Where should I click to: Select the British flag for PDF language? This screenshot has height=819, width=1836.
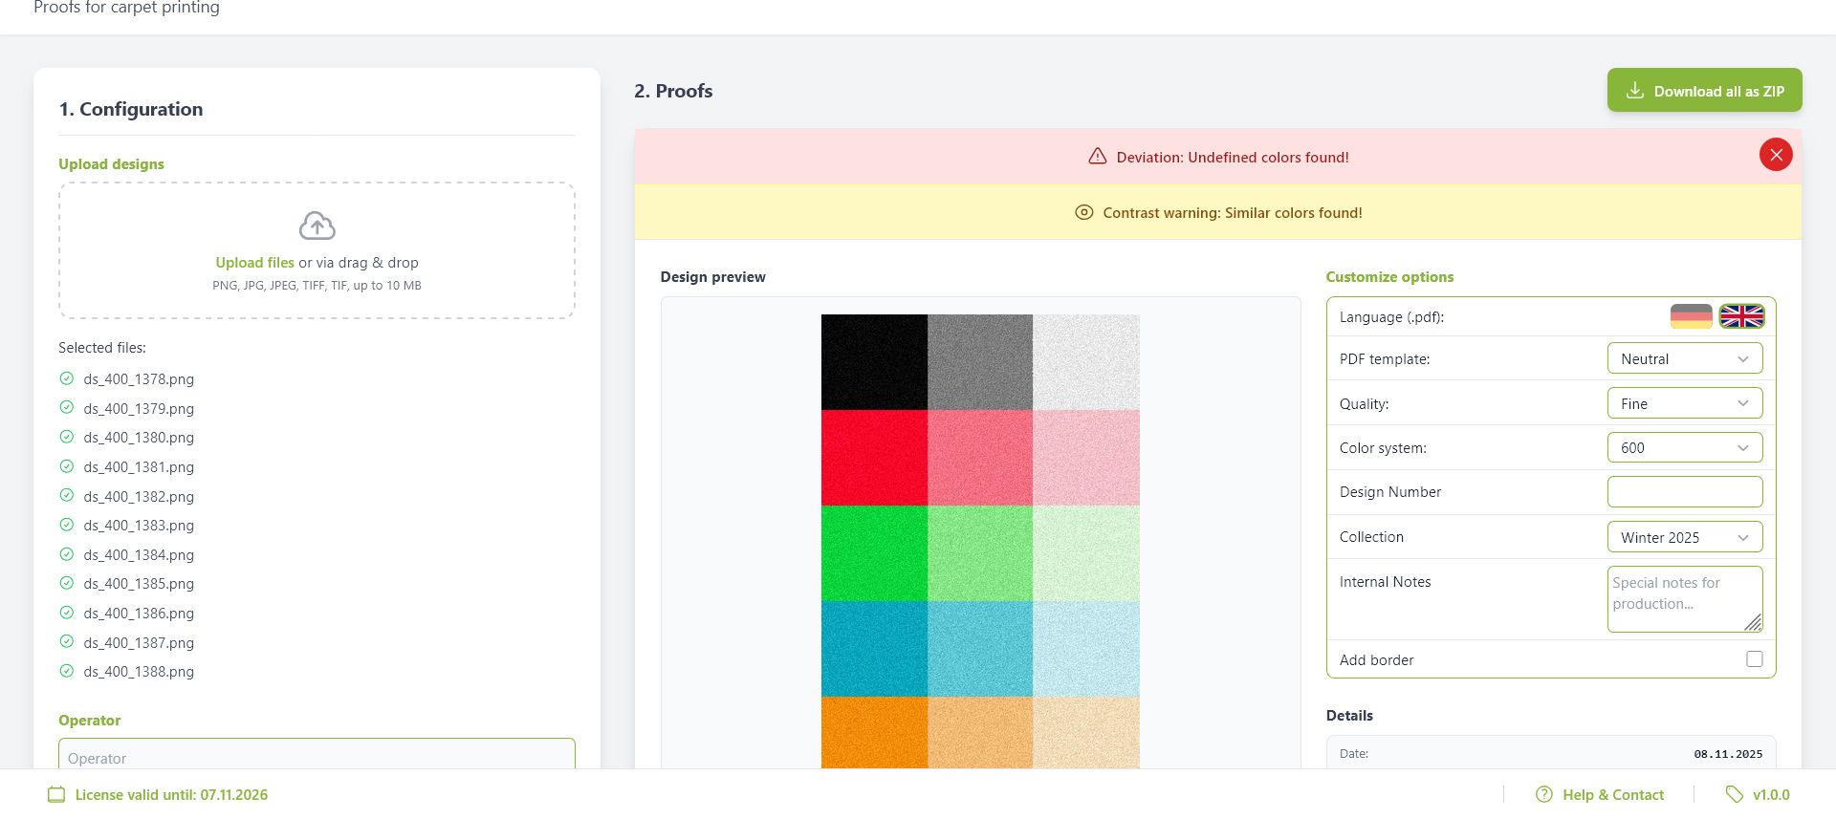(x=1742, y=316)
